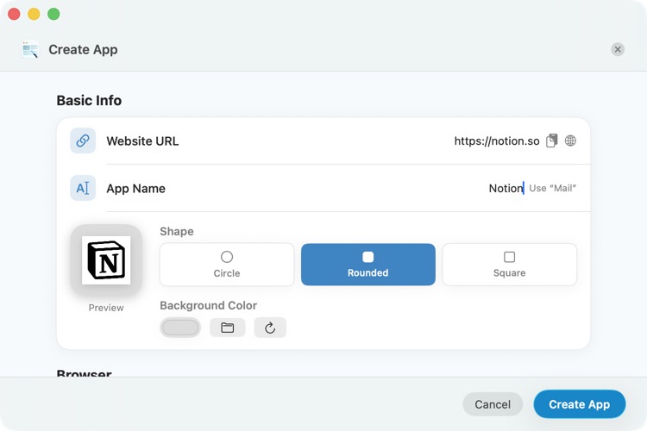Viewport: 647px width, 431px height.
Task: Select the Square shape option
Action: [x=510, y=265]
